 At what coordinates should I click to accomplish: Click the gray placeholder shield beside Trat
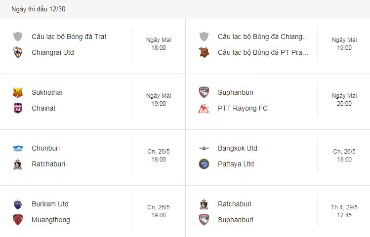(18, 37)
